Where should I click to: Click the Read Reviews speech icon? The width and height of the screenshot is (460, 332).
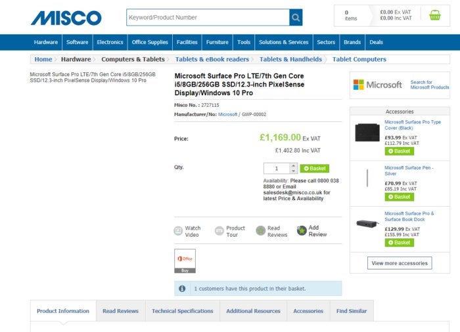(261, 231)
